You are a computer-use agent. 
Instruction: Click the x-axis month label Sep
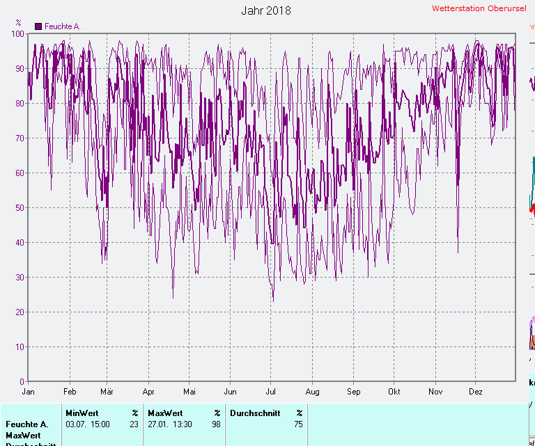354,392
